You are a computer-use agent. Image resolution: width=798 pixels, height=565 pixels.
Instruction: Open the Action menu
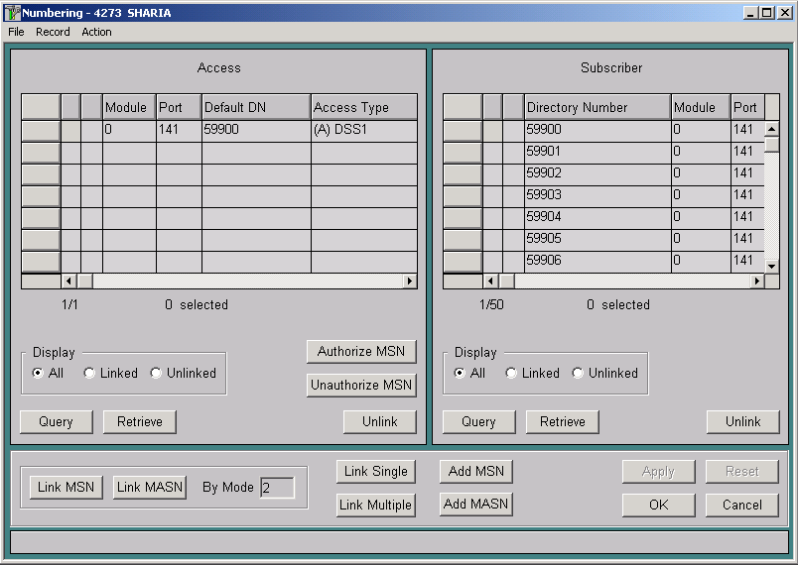96,32
